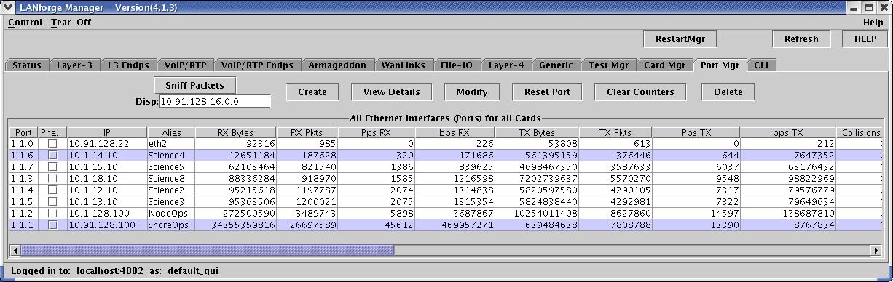Switch to the VoIP/RTP tab

click(185, 65)
